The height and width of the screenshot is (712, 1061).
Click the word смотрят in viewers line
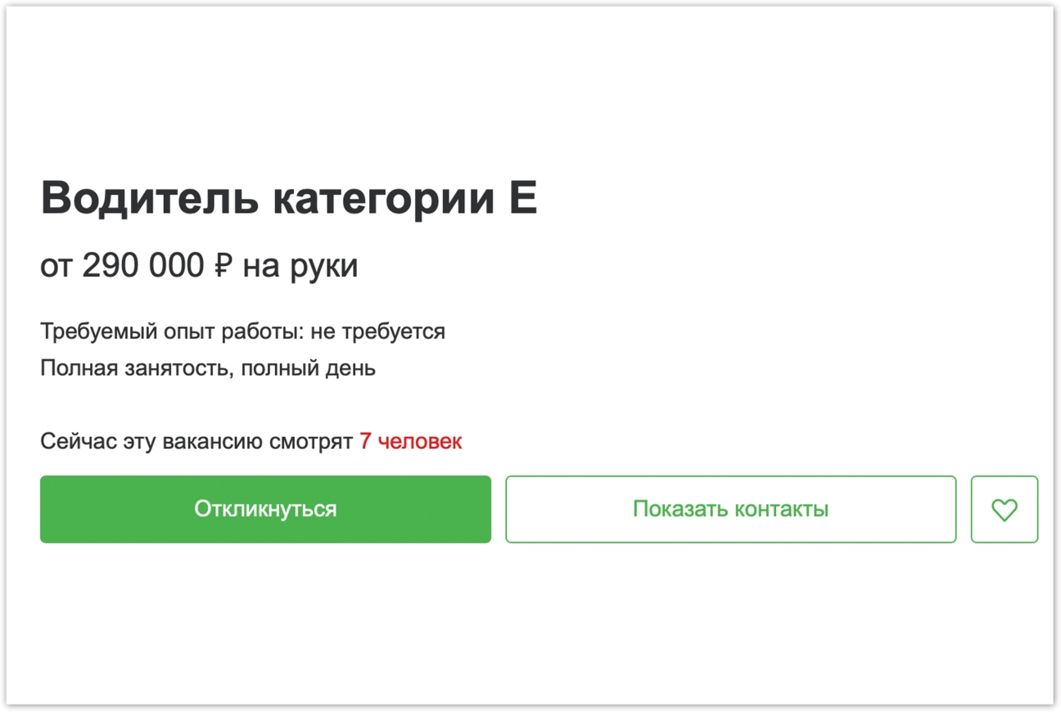[x=311, y=442]
